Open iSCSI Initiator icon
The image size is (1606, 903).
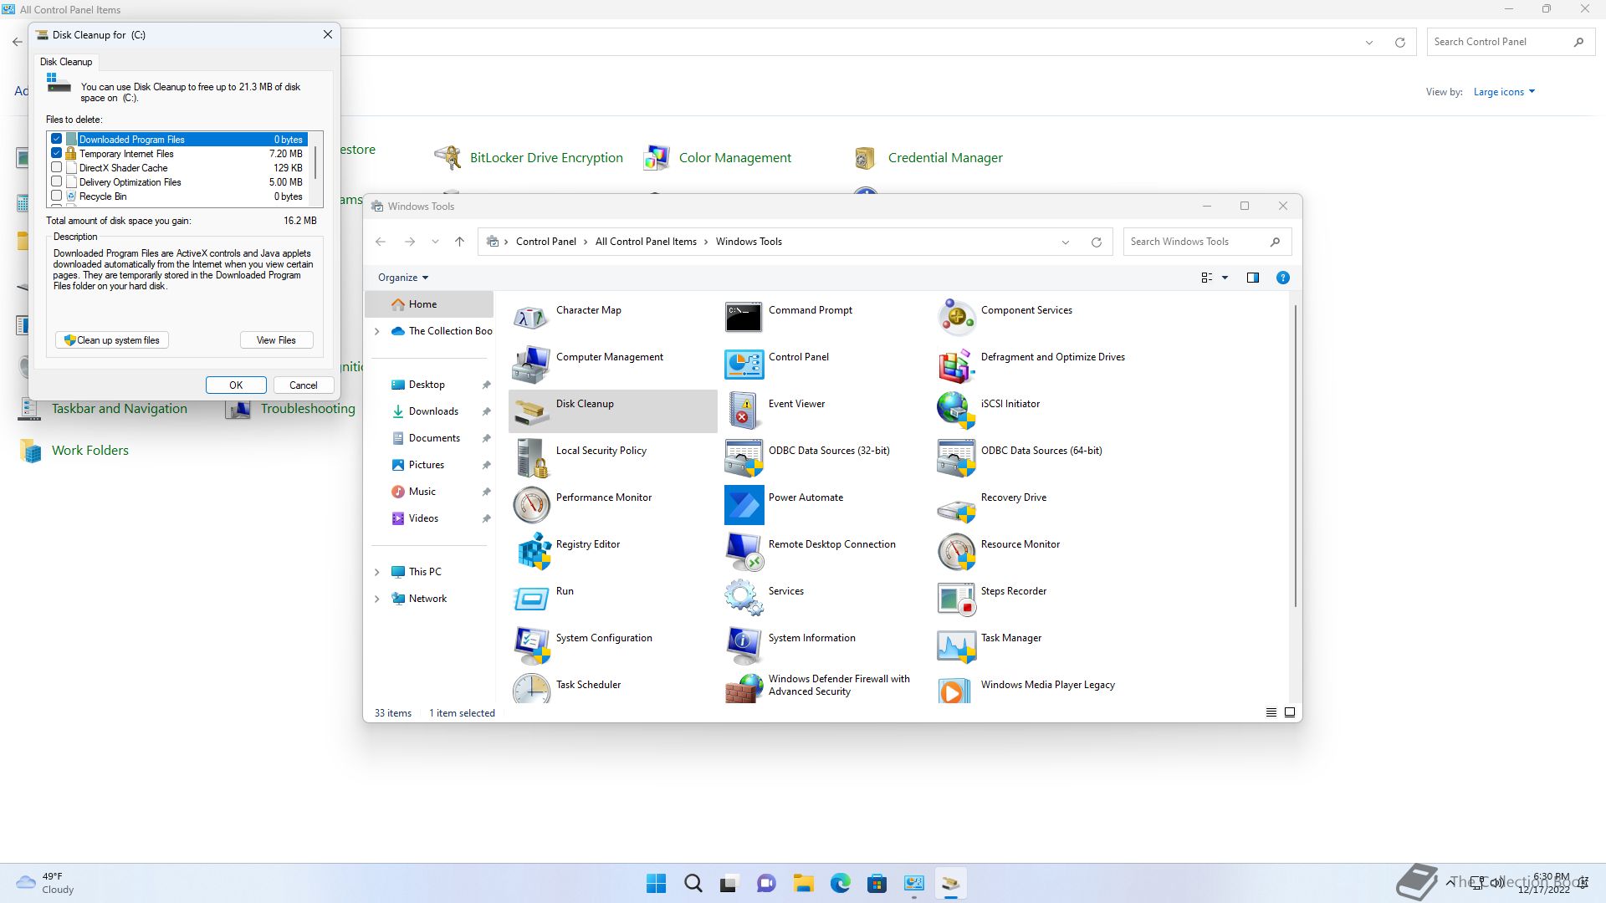coord(956,411)
